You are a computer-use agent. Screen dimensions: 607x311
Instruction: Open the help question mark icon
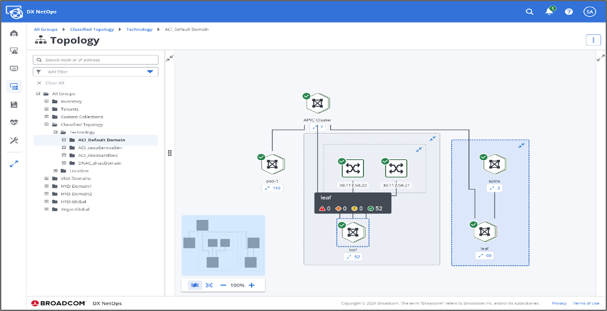pyautogui.click(x=569, y=12)
